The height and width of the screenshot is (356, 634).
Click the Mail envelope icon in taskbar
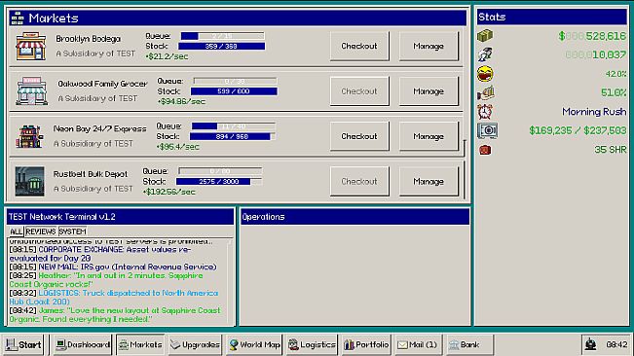[x=402, y=344]
